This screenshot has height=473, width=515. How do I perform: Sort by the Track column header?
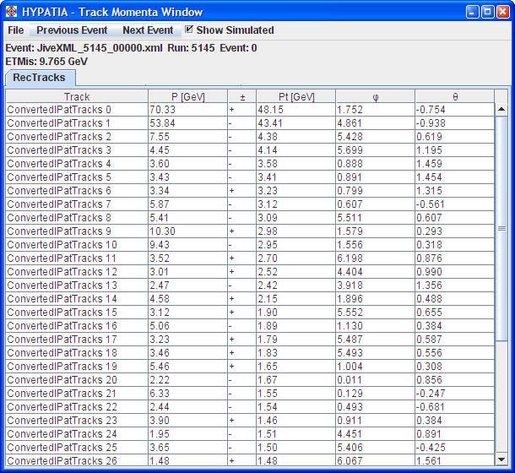point(77,96)
